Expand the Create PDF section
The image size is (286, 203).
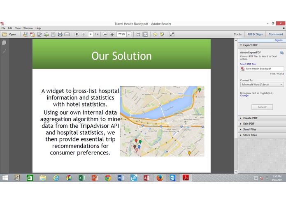coord(262,118)
